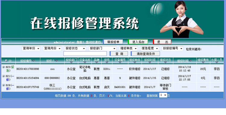This screenshot has width=226, height=115.
Task: Toggle the expand-all icon beside ID header
Action: coord(6,61)
